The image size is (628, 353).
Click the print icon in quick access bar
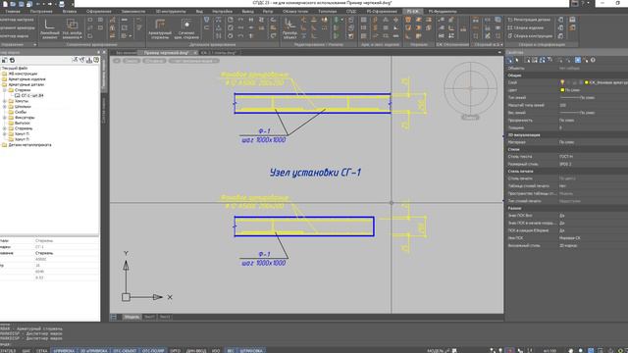coord(62,4)
